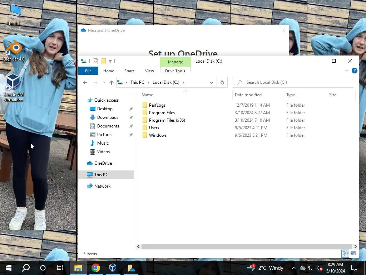Expand the ribbon with the chevron

click(x=347, y=71)
